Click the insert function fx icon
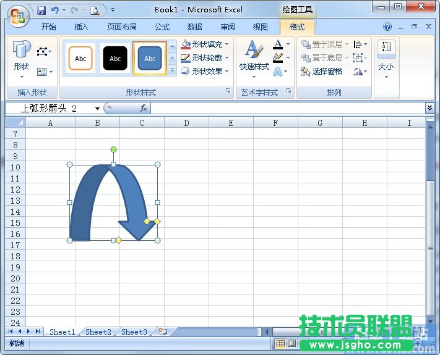This screenshot has width=440, height=355. coord(144,108)
